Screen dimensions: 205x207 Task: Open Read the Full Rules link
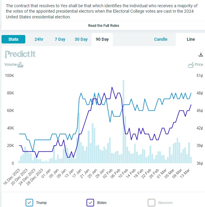103,26
